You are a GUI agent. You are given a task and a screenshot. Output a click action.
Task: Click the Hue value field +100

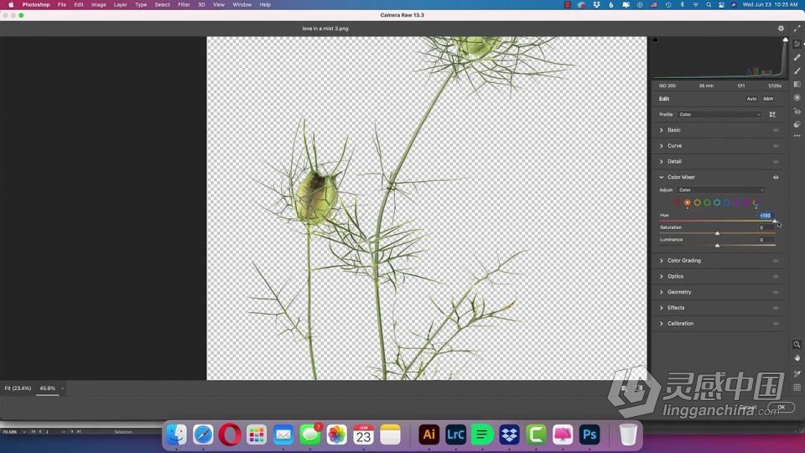766,216
